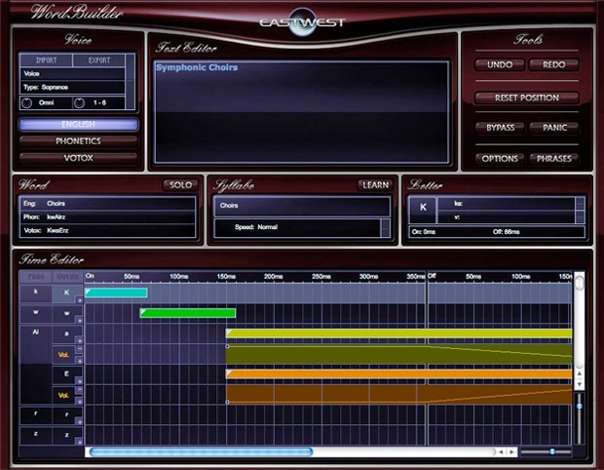
Task: Open the voice Type: Sopranos selector
Action: (x=72, y=87)
